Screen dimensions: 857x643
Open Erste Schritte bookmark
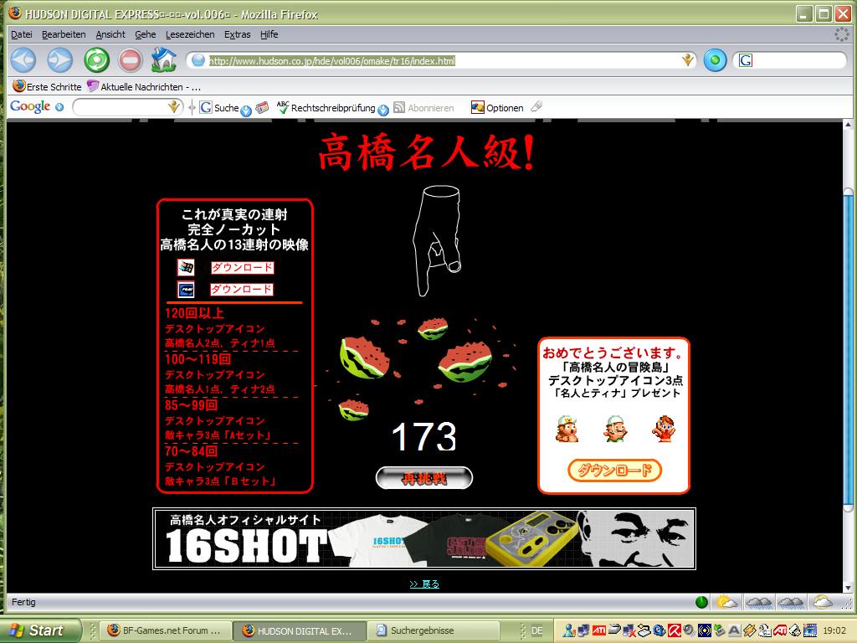point(47,86)
